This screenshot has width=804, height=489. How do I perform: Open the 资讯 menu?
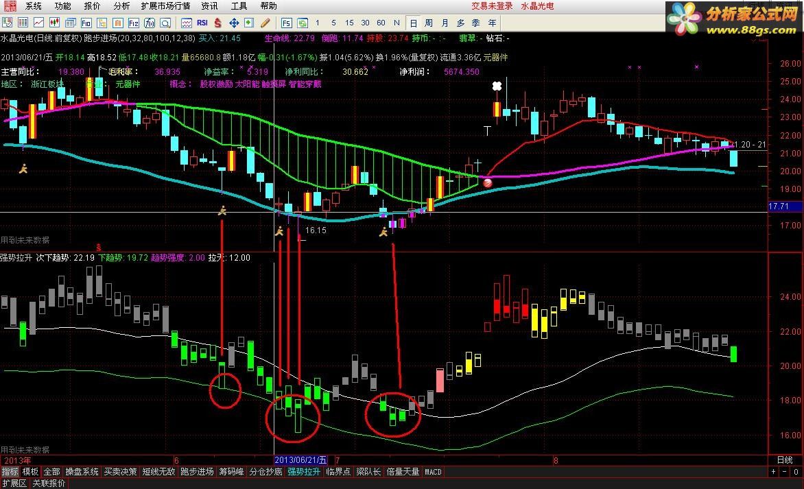[x=209, y=6]
